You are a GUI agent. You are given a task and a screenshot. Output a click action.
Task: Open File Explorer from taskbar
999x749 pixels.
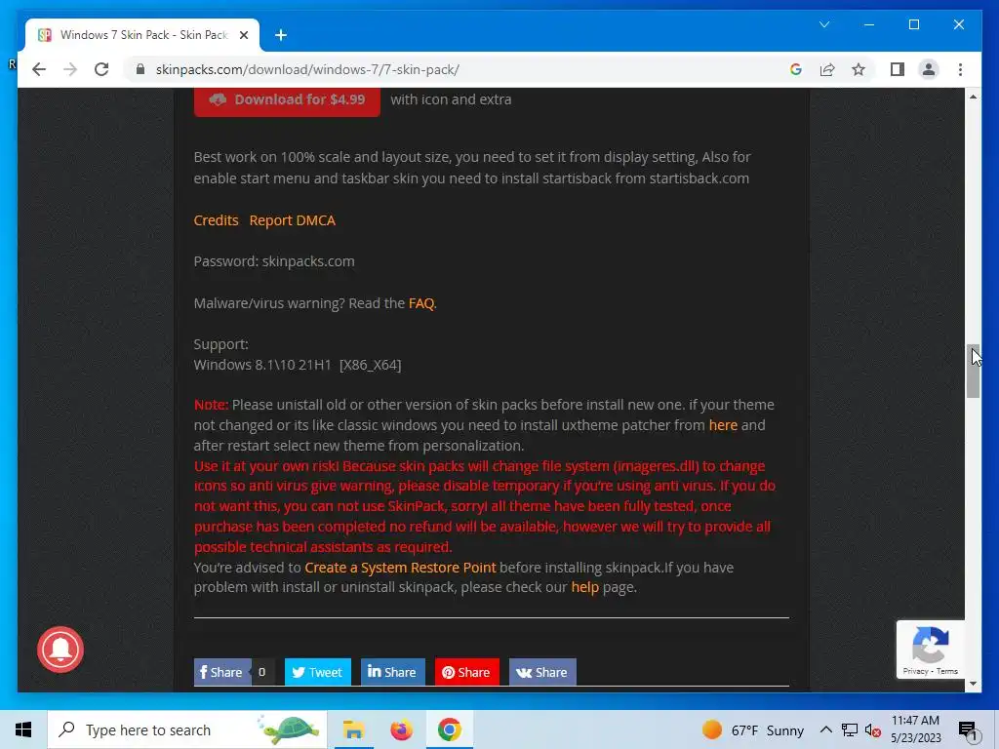[x=353, y=729]
